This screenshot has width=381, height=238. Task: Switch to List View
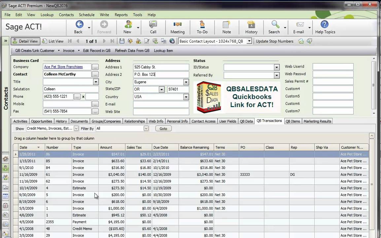(x=53, y=41)
